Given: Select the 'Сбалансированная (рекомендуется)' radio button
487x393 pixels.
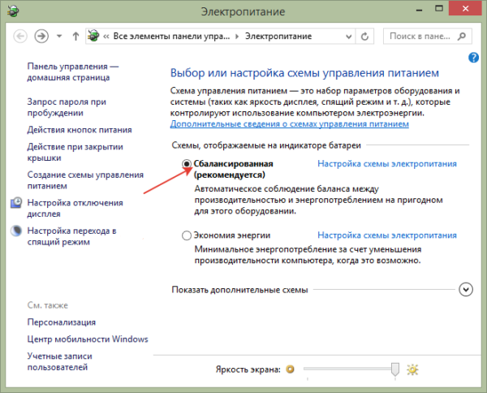Looking at the screenshot, I should pyautogui.click(x=187, y=164).
